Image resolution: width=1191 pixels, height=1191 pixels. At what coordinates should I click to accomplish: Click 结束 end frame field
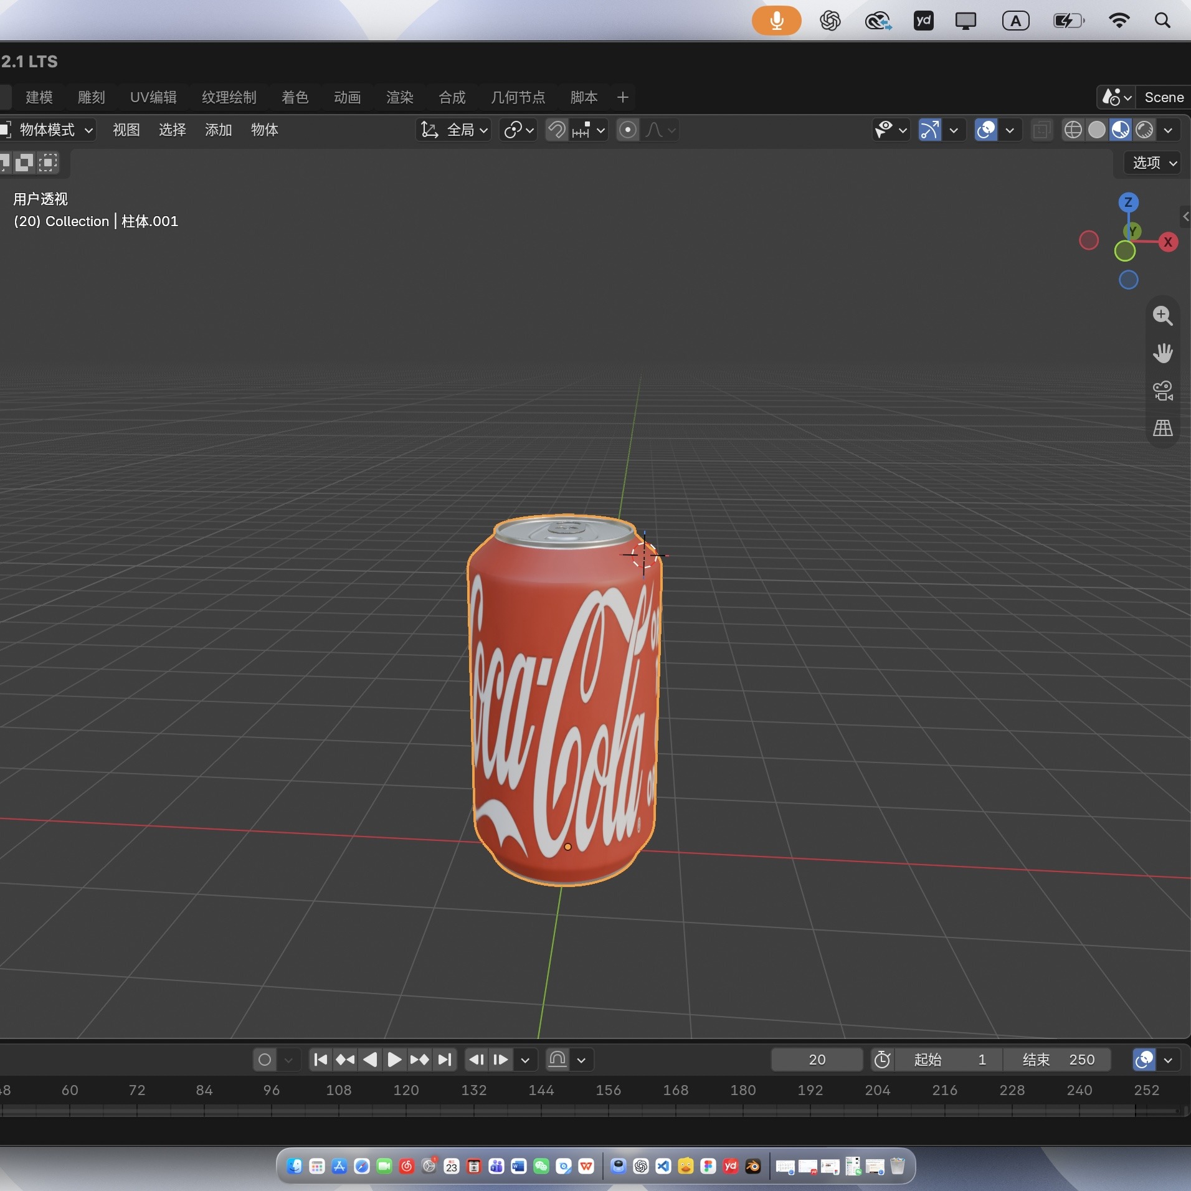1057,1060
